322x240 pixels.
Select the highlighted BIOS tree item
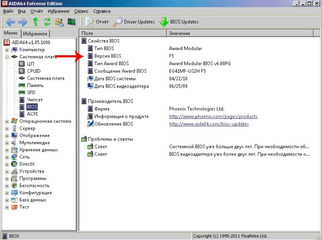pyautogui.click(x=32, y=107)
